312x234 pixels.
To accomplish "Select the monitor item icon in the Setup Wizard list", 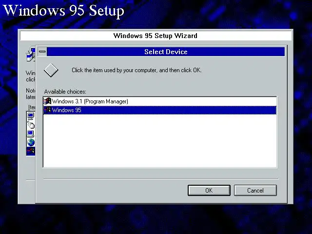I will click(31, 116).
